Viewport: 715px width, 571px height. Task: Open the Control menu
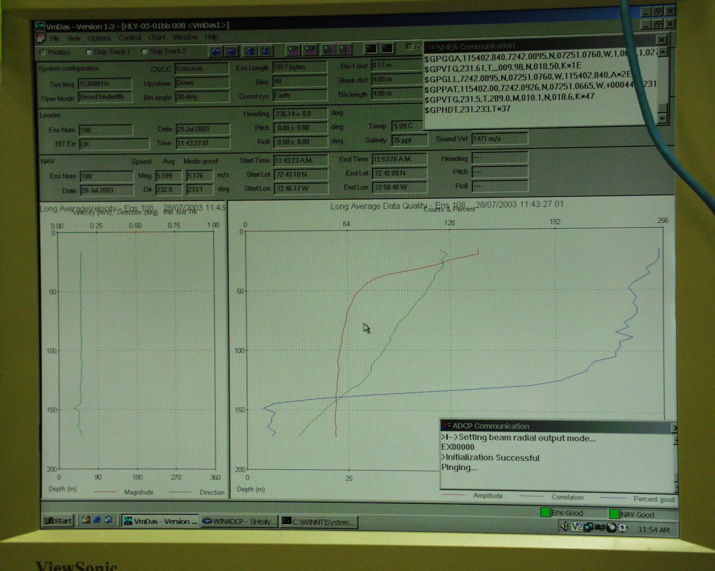(x=129, y=38)
